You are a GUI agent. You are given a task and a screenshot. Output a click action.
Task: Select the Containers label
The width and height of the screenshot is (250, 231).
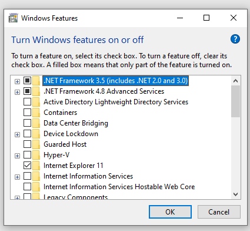(60, 113)
